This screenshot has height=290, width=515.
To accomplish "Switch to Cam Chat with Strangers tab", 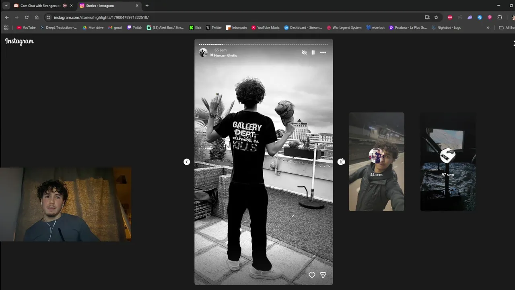I will (40, 6).
